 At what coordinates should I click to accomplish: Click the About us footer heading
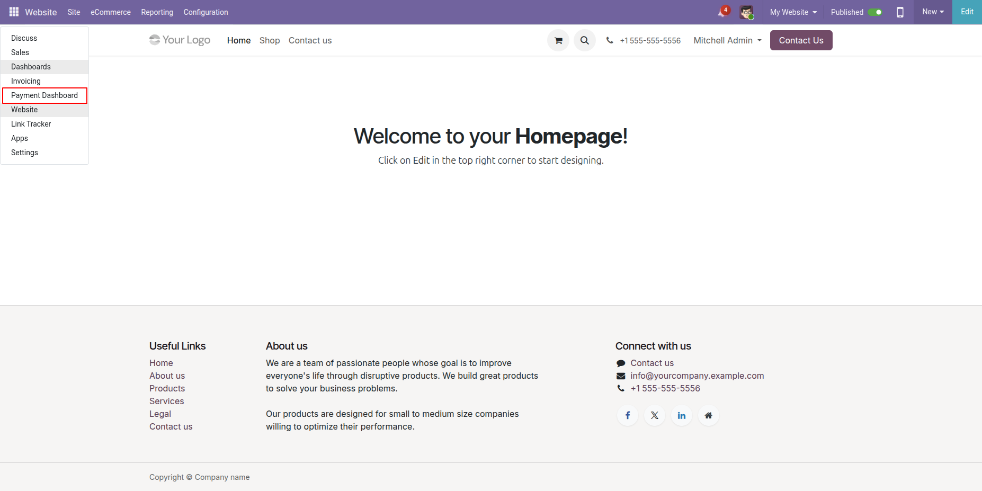coord(287,346)
